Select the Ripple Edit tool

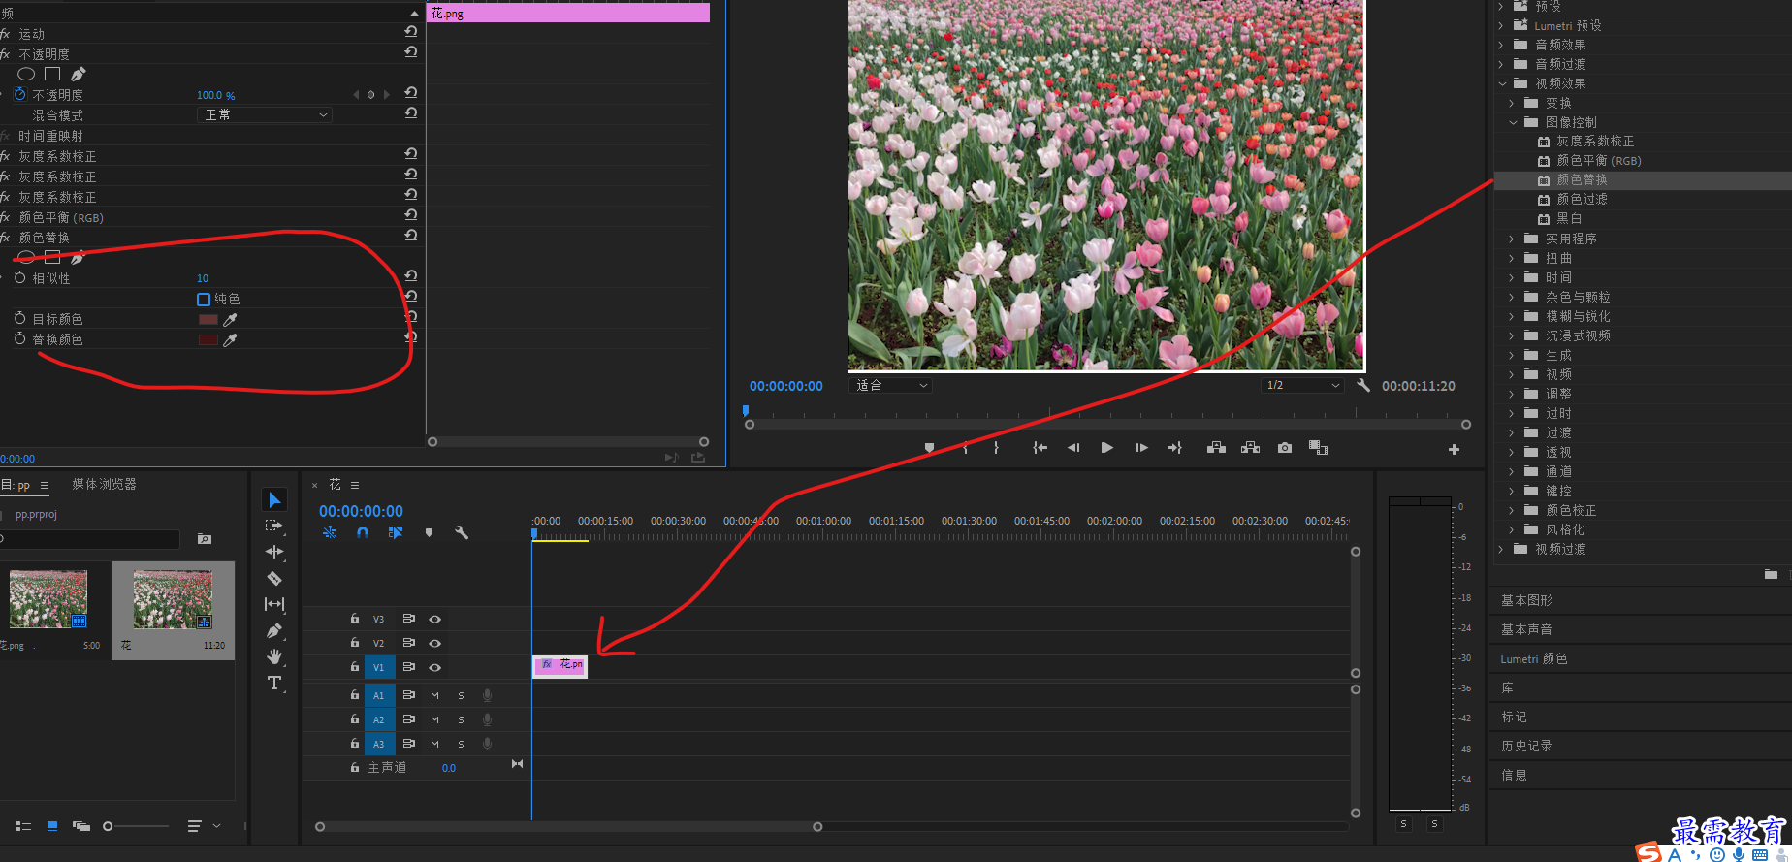coord(274,552)
